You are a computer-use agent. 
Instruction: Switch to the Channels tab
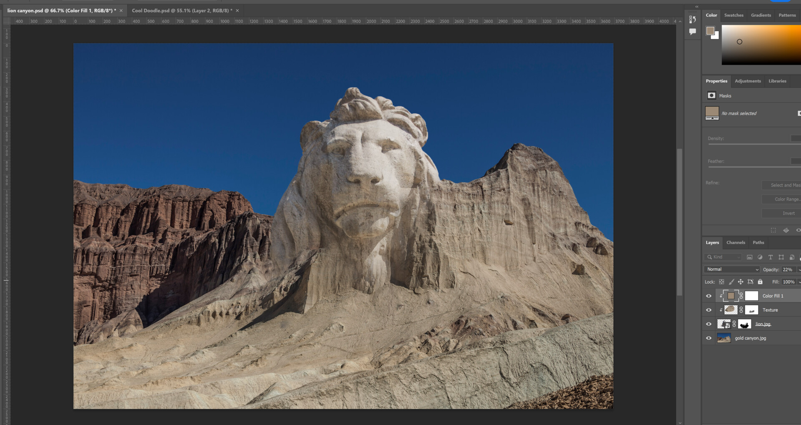pos(736,242)
